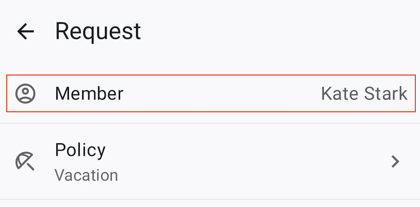The height and width of the screenshot is (207, 420).
Task: Tap the chevron beside Vacation
Action: click(395, 161)
